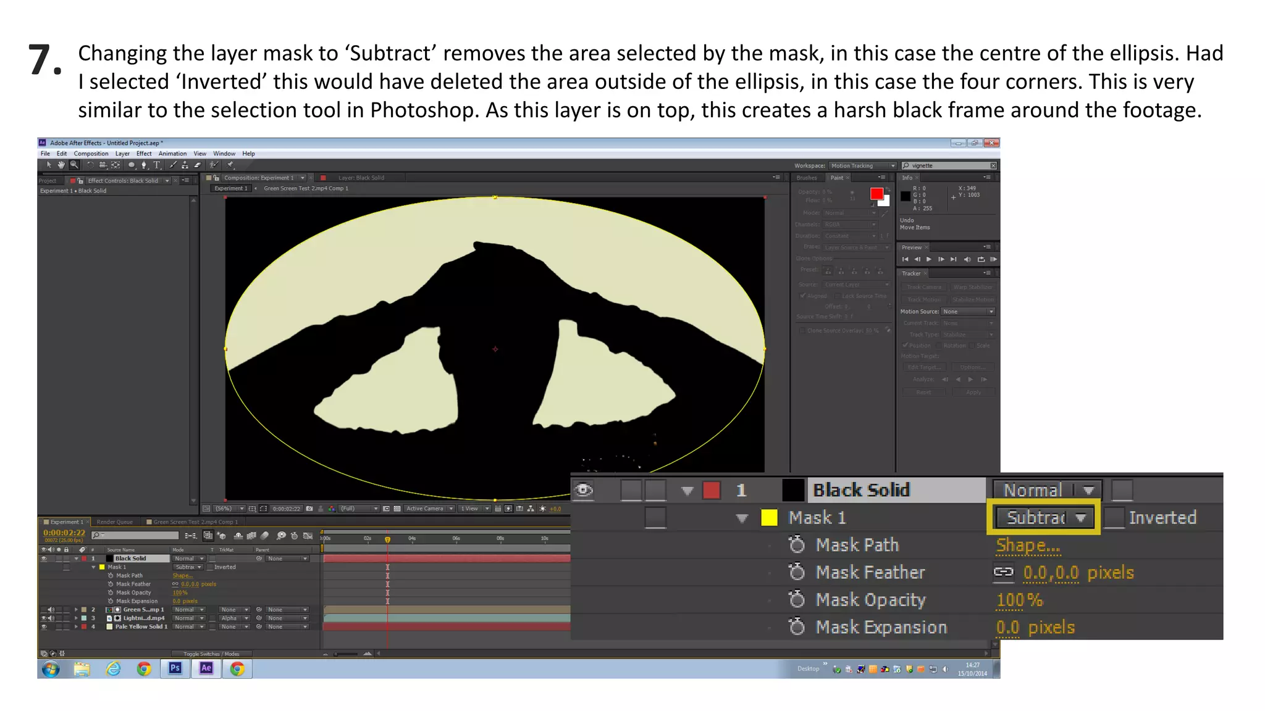The height and width of the screenshot is (711, 1265).
Task: Toggle Lock Source Time checkbox
Action: pyautogui.click(x=838, y=296)
